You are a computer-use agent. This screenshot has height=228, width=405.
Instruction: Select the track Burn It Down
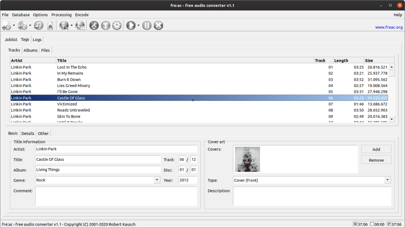pos(199,80)
